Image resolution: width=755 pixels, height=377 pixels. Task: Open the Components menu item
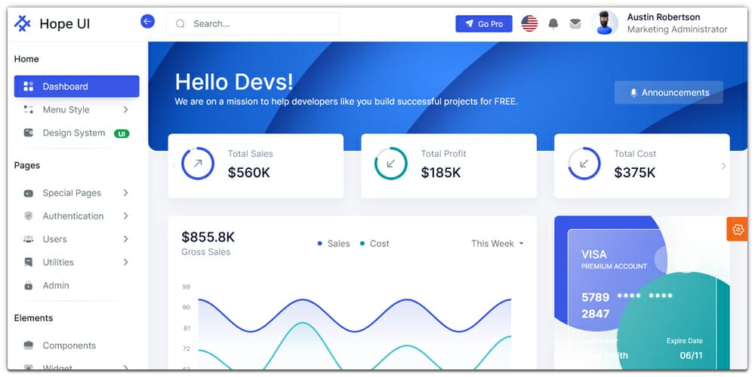coord(76,345)
